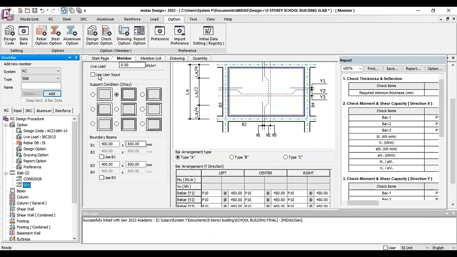Click the Save... report button

(392, 69)
